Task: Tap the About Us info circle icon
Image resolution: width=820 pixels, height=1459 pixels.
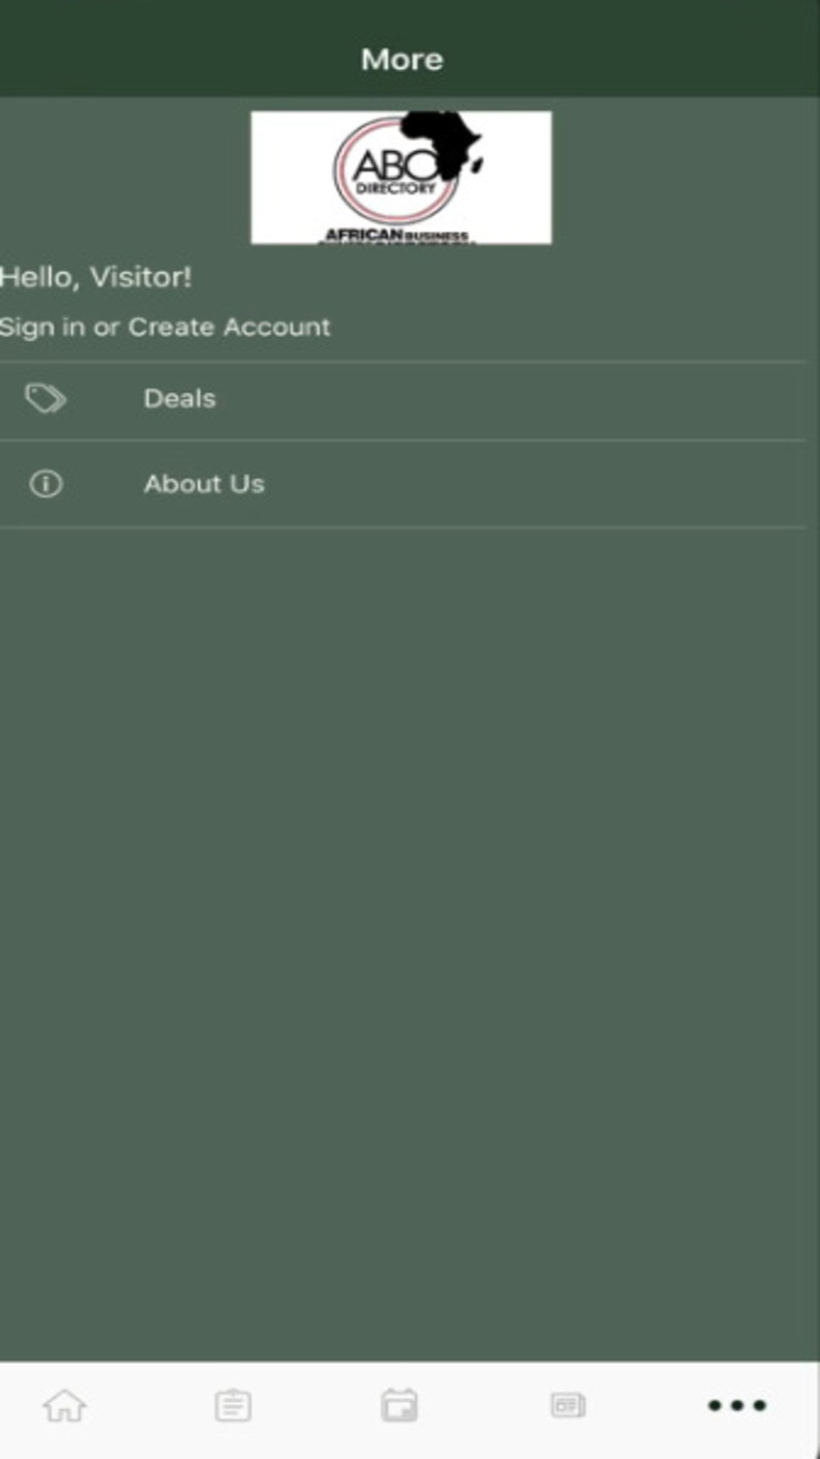Action: coord(46,484)
